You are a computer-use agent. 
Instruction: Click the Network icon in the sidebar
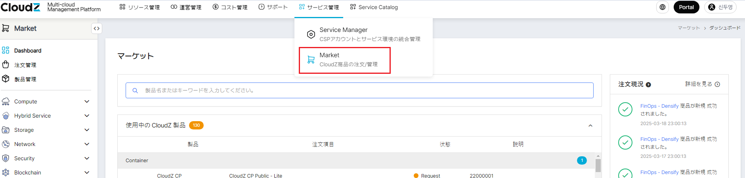click(6, 144)
